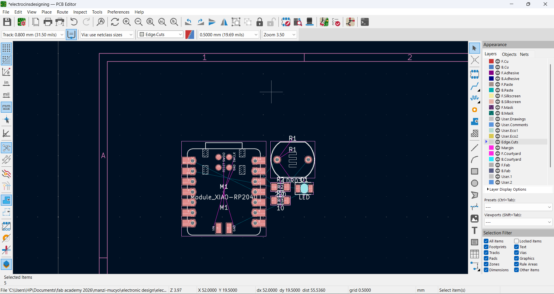554x294 pixels.
Task: Open the Edge.Cuts layer selector dropdown
Action: (161, 35)
